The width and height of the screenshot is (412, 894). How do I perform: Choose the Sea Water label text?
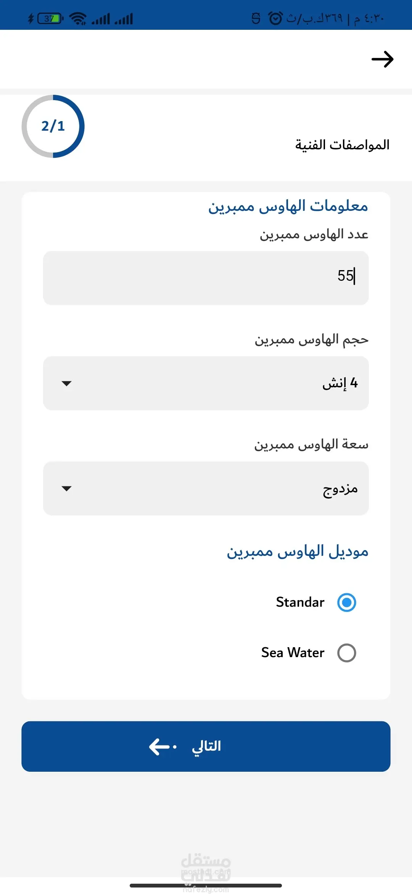[293, 653]
